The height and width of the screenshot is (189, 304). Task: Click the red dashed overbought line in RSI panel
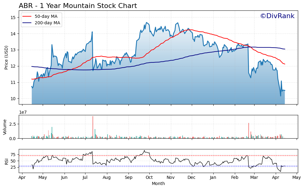(x=158, y=156)
